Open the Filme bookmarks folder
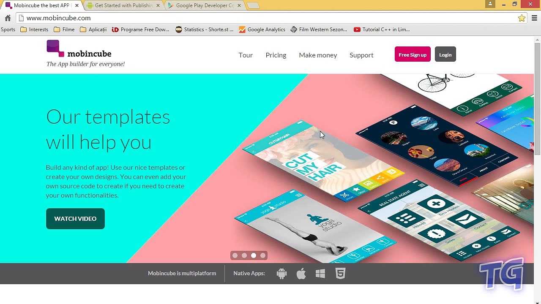541x304 pixels. (64, 30)
